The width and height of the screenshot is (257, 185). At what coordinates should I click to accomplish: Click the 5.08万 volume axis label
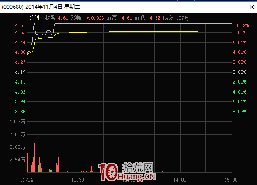[17, 147]
